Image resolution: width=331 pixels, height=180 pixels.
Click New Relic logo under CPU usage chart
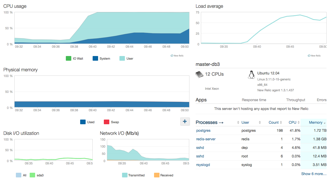(177, 56)
